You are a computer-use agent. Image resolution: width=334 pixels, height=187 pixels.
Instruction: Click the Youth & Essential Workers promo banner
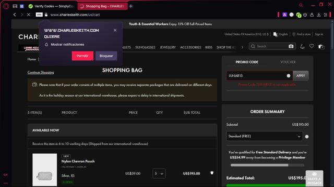170,24
